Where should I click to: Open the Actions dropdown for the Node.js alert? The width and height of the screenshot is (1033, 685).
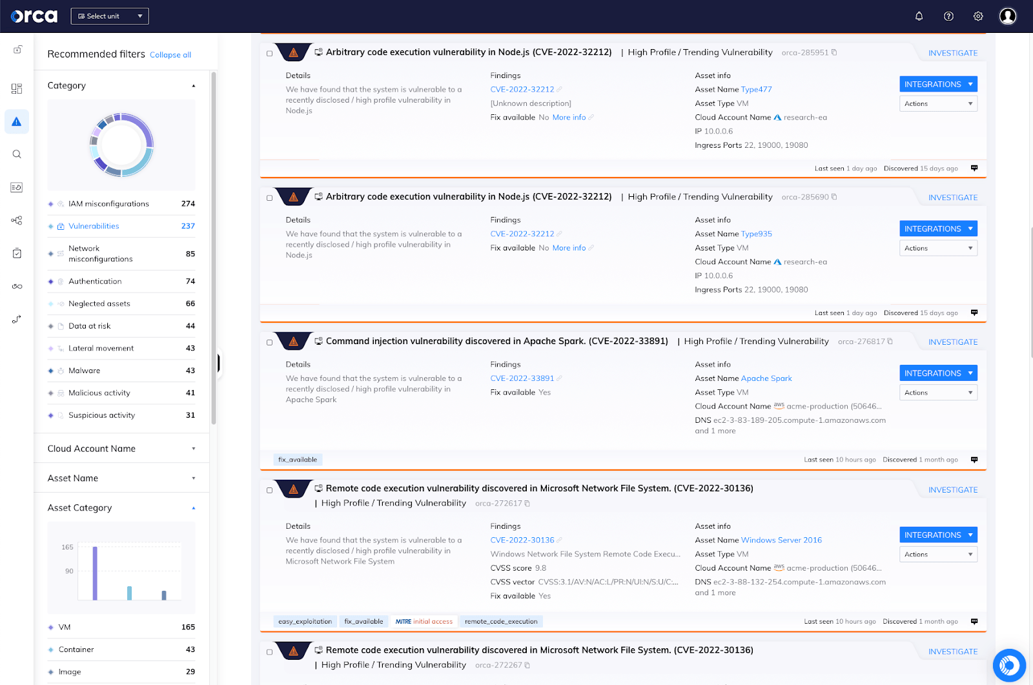[938, 103]
